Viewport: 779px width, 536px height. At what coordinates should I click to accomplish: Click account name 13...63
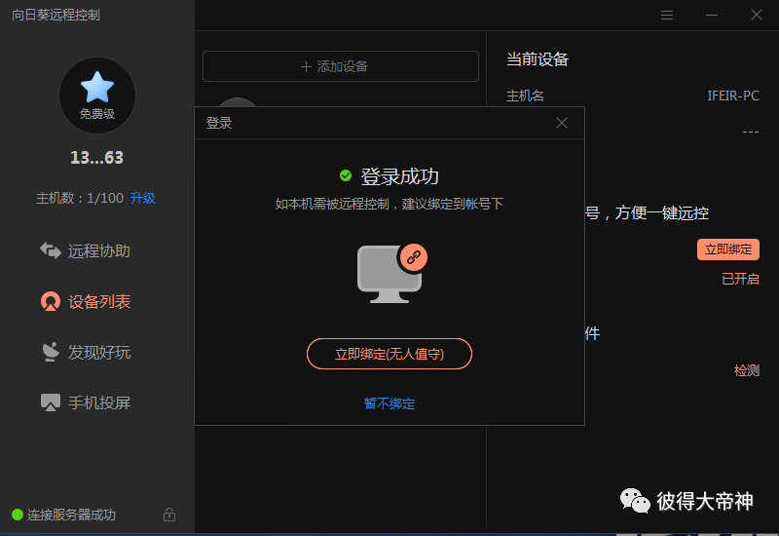click(x=96, y=158)
